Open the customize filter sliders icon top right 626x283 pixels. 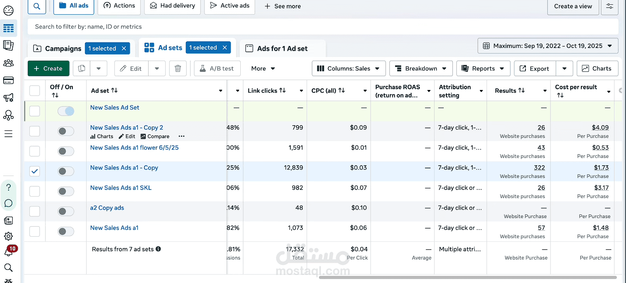610,6
